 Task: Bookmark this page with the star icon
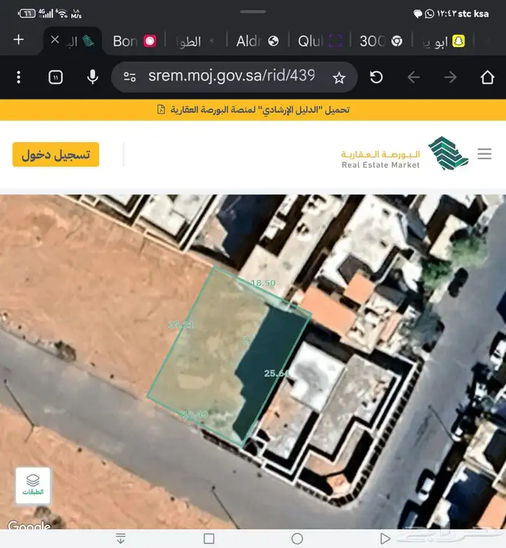(x=339, y=77)
